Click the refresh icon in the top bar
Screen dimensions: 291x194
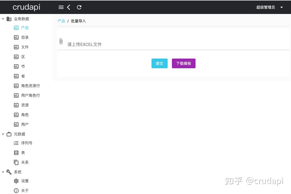click(x=79, y=7)
